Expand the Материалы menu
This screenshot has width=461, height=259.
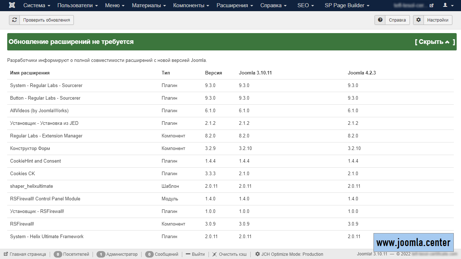pyautogui.click(x=149, y=5)
